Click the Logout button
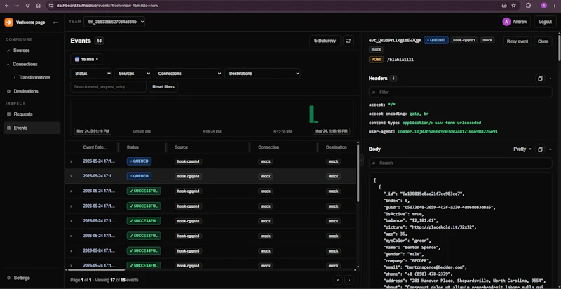The width and height of the screenshot is (561, 289). coord(546,22)
